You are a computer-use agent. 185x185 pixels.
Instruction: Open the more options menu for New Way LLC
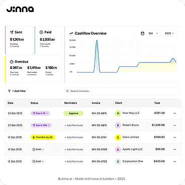(x=174, y=113)
